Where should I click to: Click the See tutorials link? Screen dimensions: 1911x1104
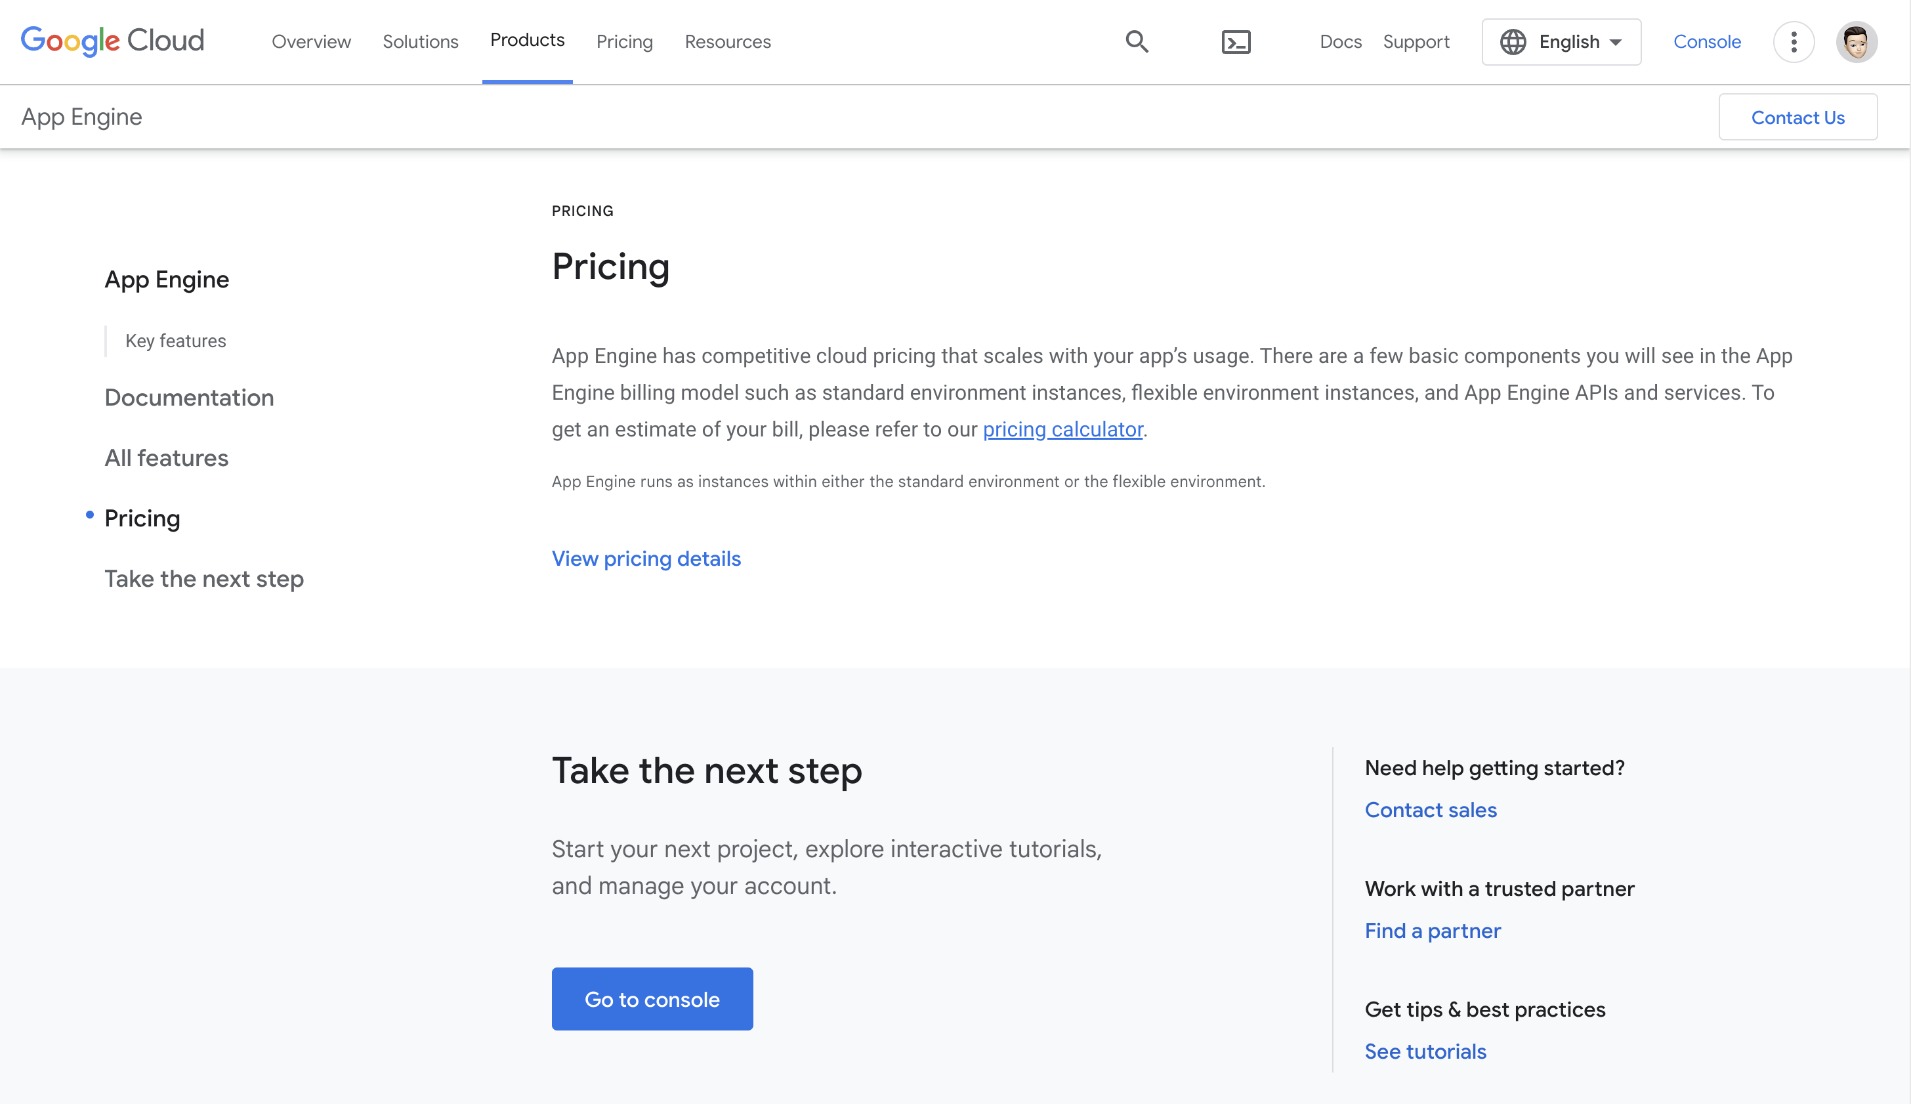tap(1425, 1050)
